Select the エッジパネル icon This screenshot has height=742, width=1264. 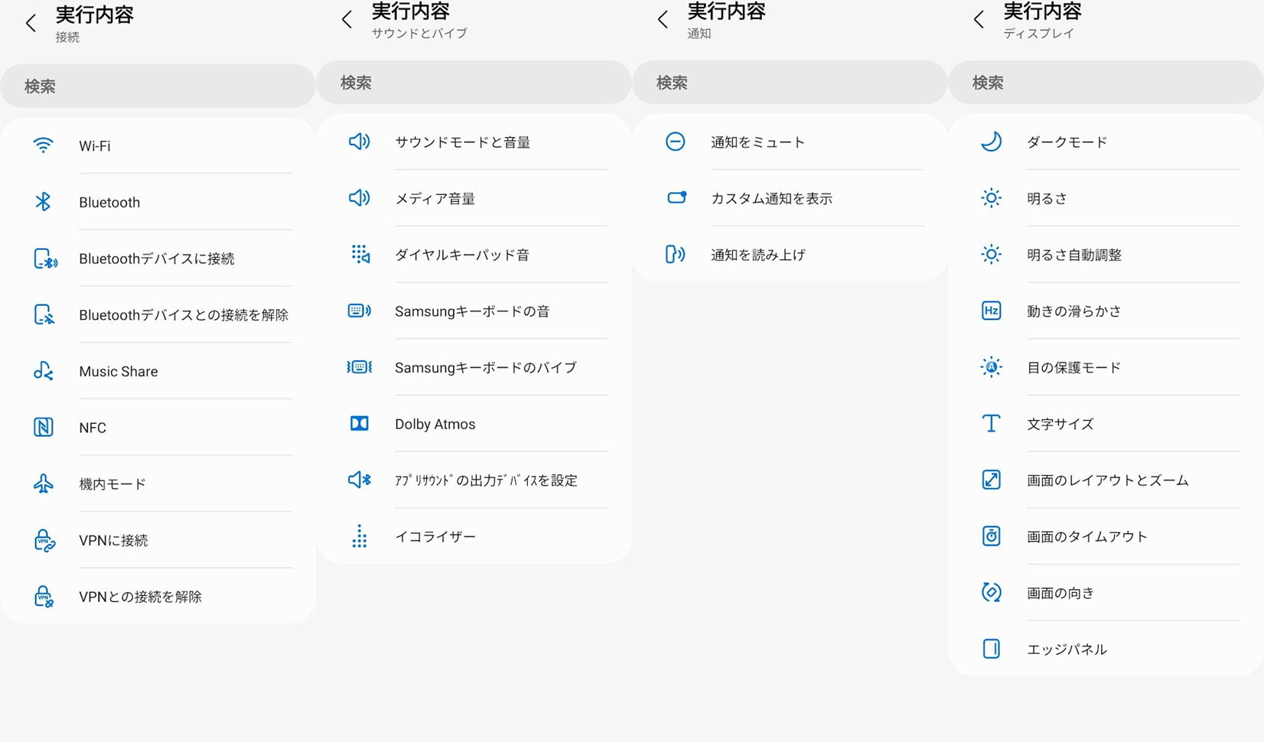(992, 649)
